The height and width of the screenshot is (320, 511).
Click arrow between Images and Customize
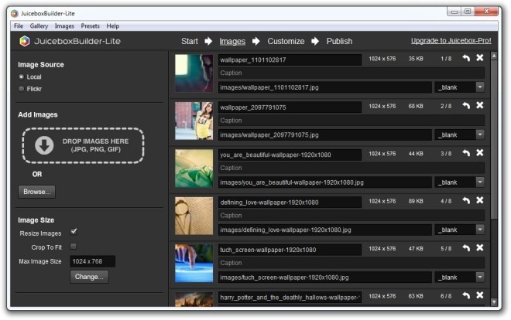[x=256, y=41]
